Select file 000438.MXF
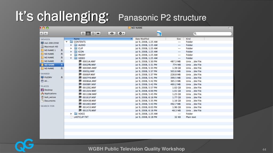This screenshot has width=273, height=153. click(x=89, y=101)
